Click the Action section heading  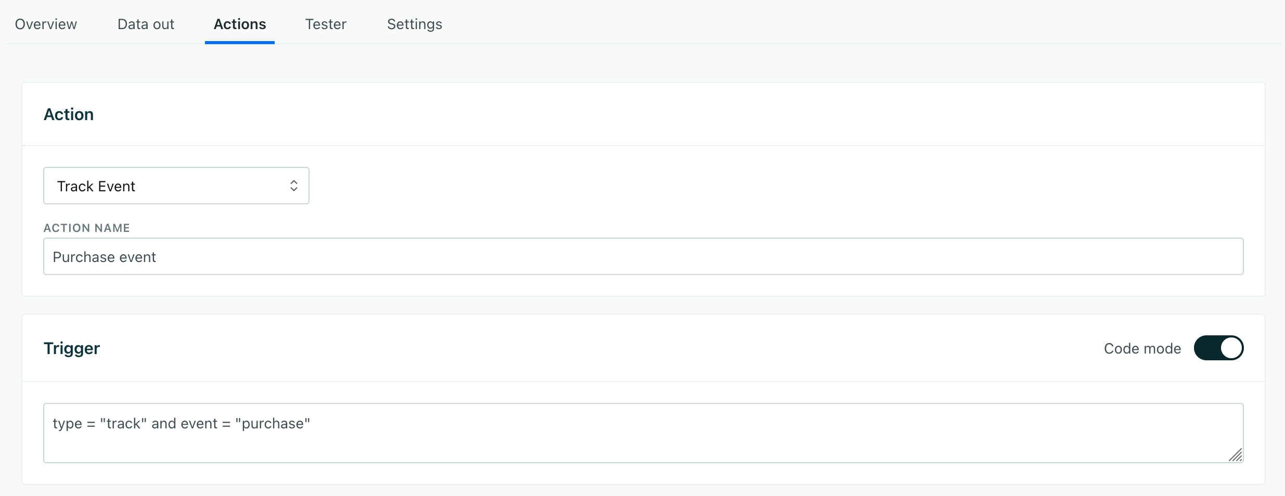pos(69,114)
